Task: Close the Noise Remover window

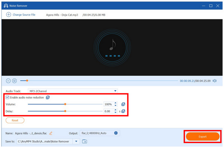Action: pos(218,6)
